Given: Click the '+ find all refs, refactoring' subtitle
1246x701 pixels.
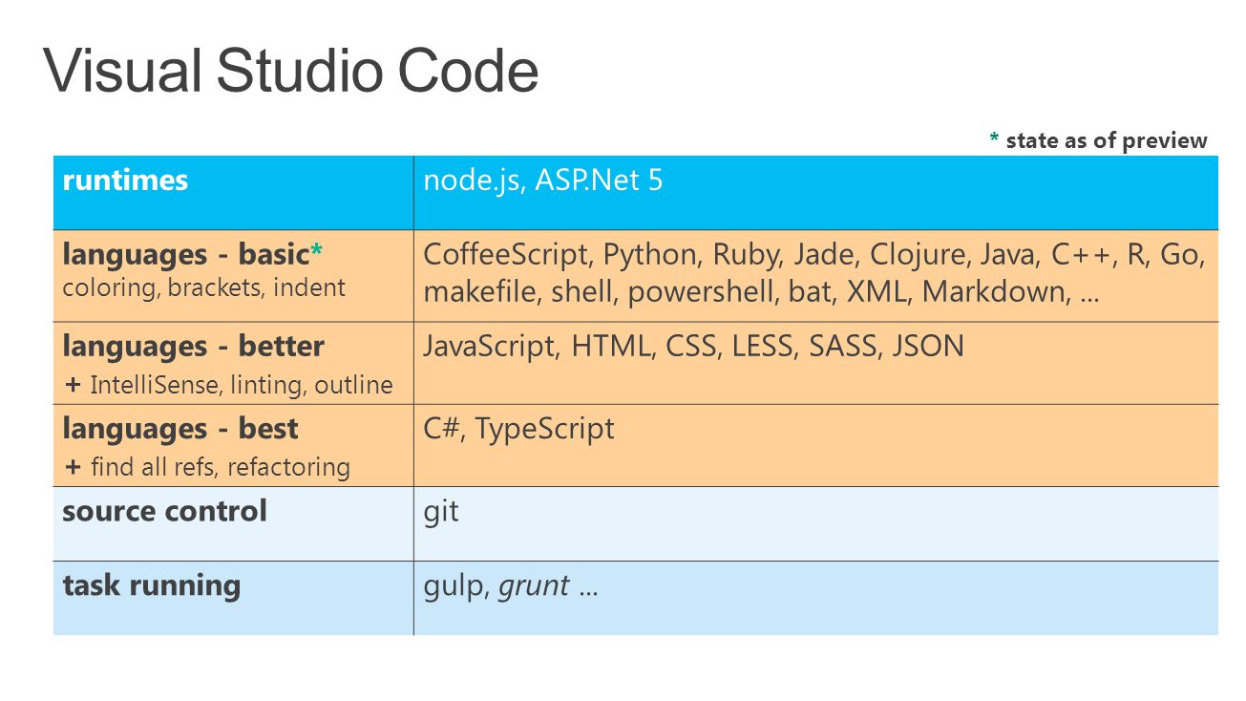Looking at the screenshot, I should click(x=206, y=467).
